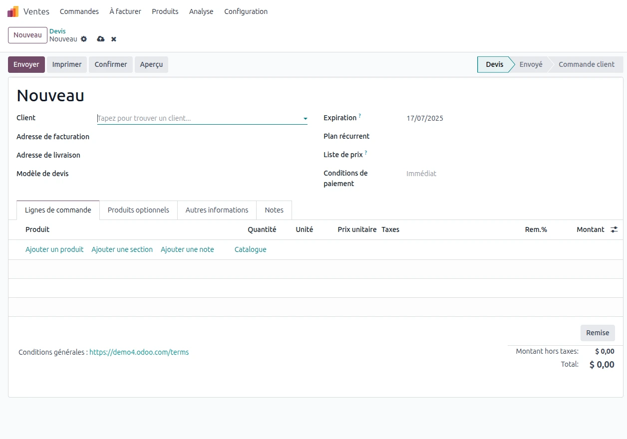
Task: Switch to Autres informations tab
Action: tap(217, 210)
